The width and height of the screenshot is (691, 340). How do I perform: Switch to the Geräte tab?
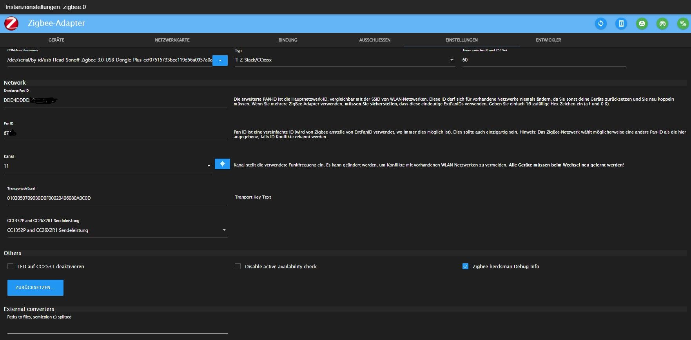(56, 40)
